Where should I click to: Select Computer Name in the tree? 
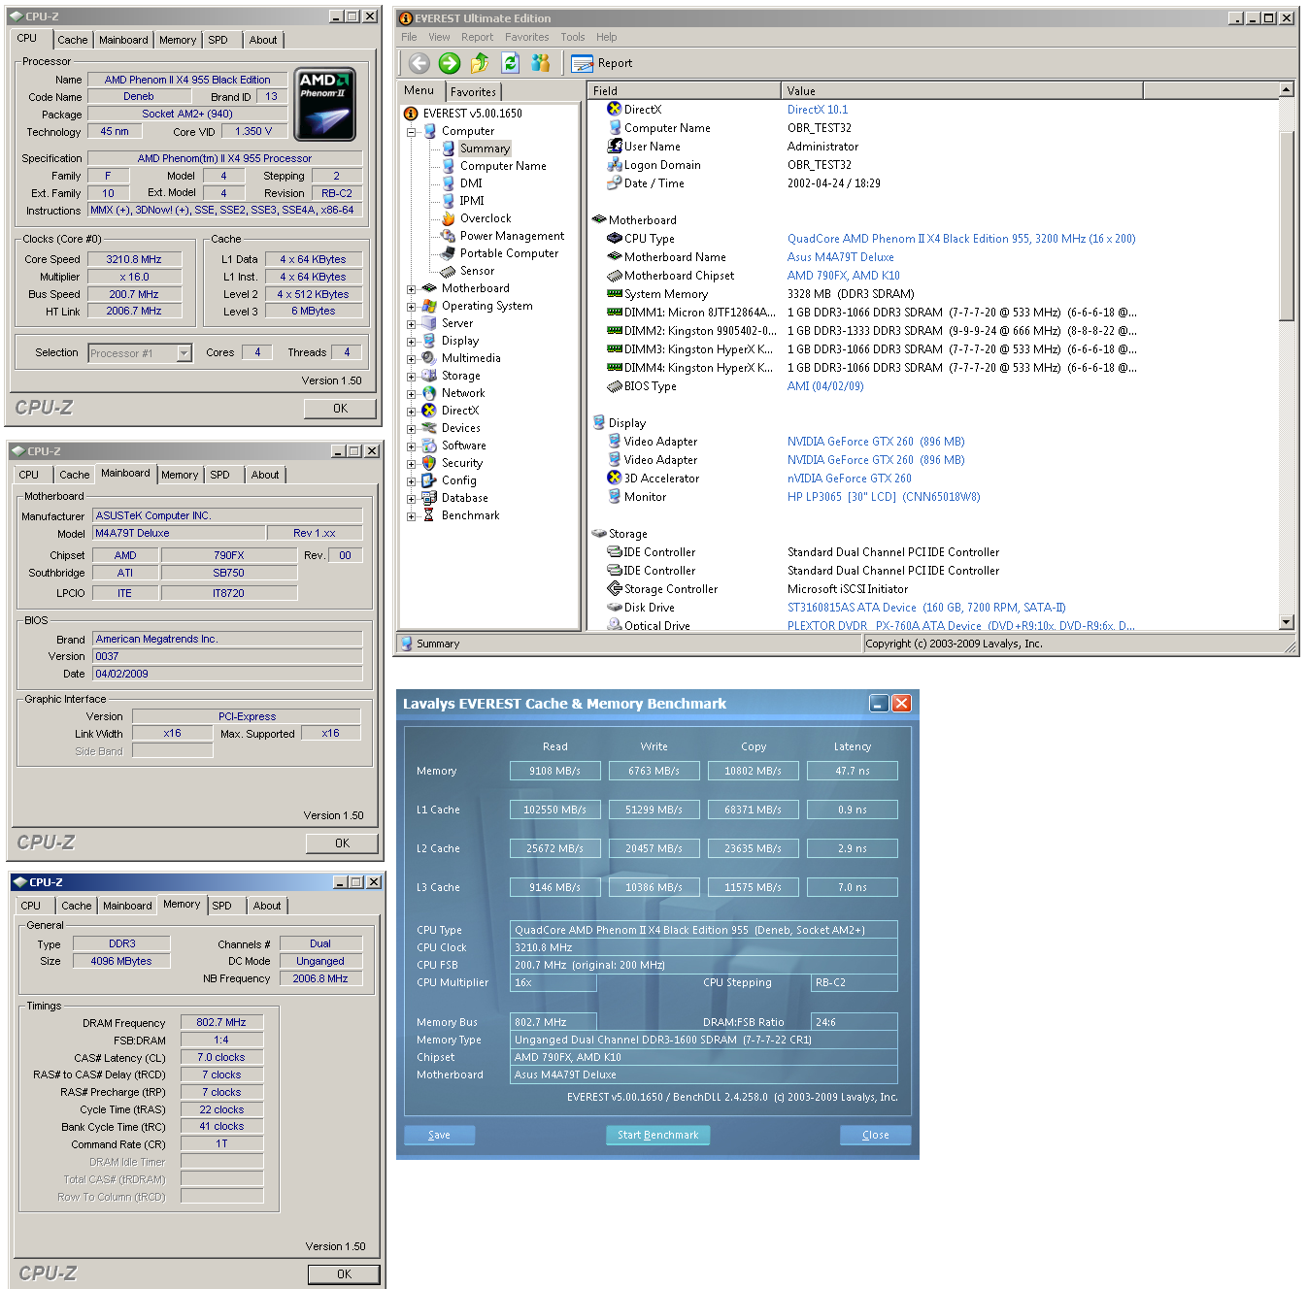503,166
